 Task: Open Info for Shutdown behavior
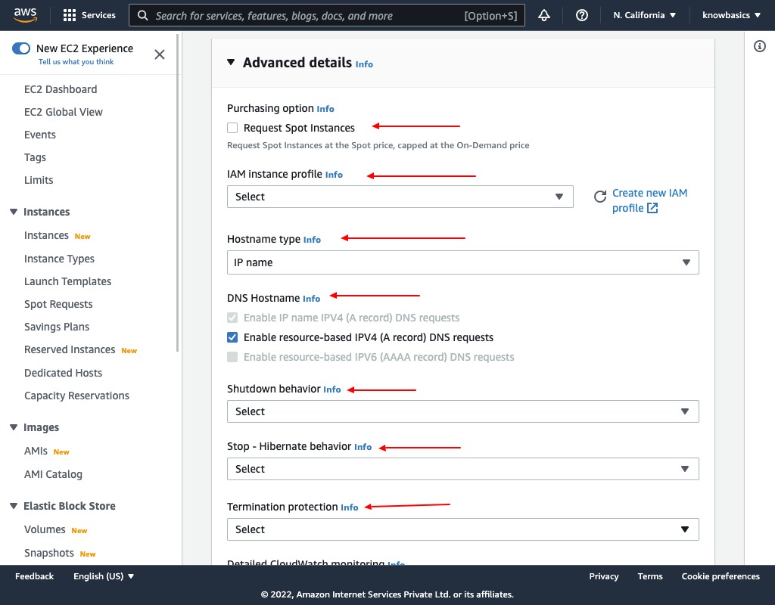point(332,389)
